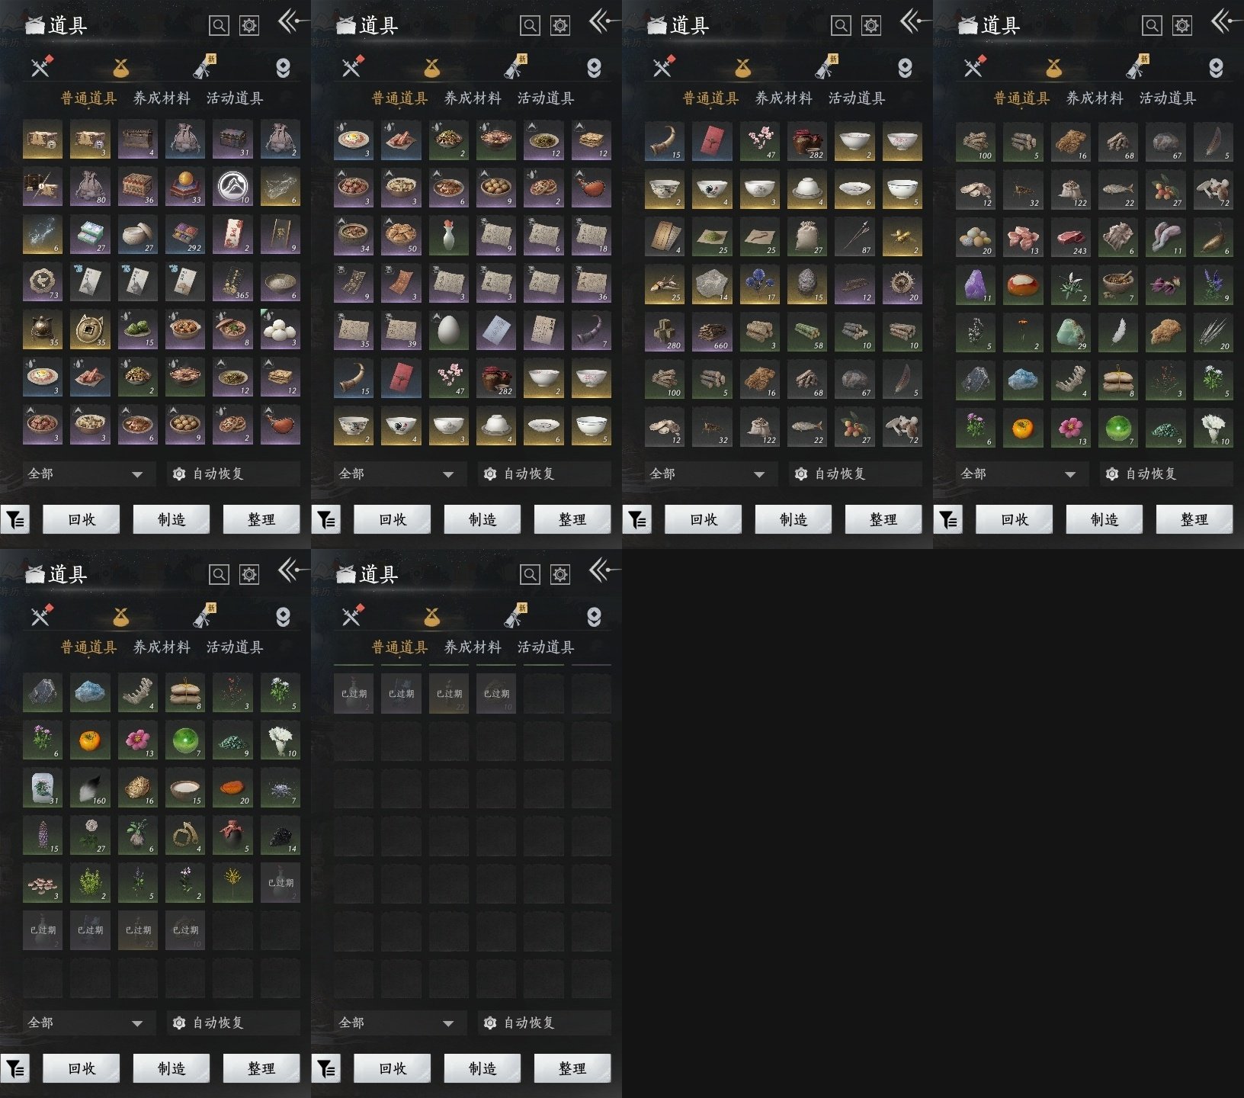Toggle filter icon beside 回收 in expired-only panel
Image resolution: width=1244 pixels, height=1098 pixels.
coord(326,1069)
